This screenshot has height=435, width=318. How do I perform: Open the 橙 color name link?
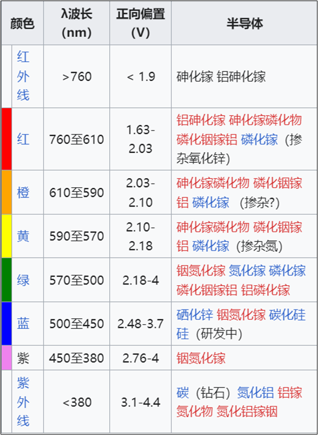23,192
